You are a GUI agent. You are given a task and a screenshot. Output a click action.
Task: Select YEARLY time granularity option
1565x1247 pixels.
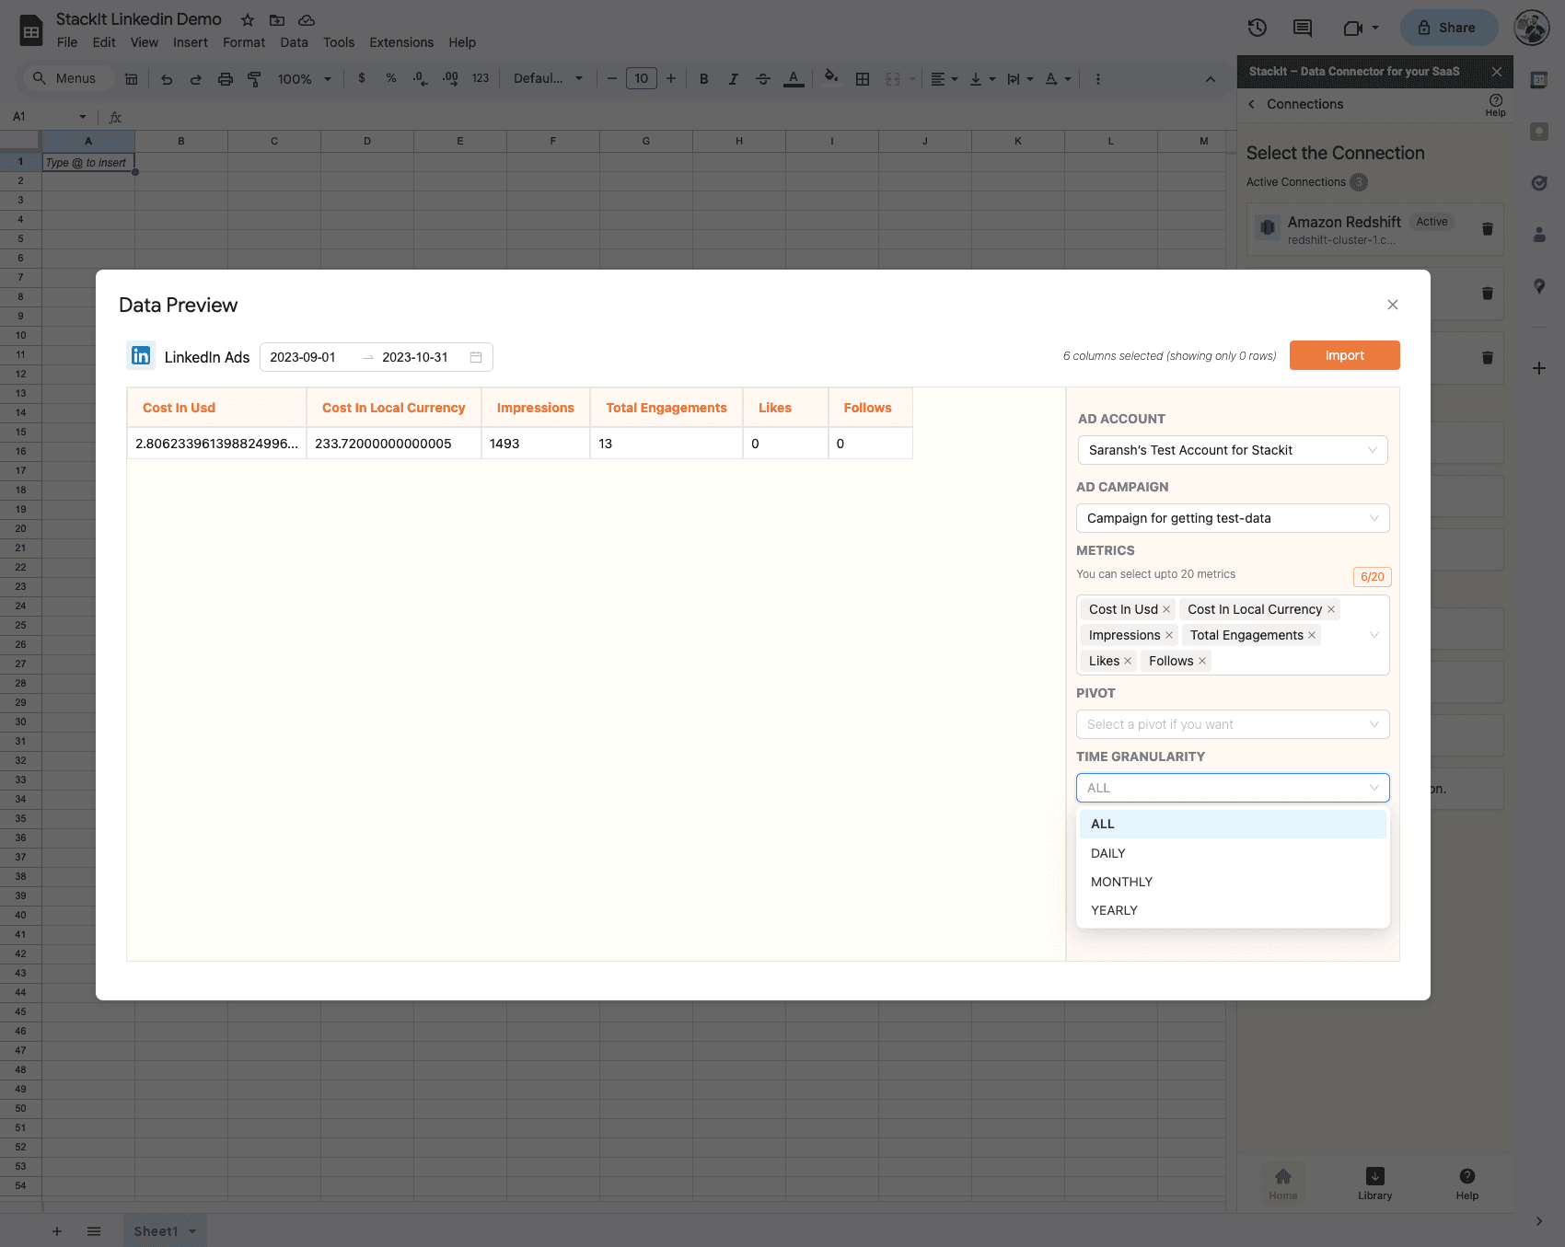[x=1233, y=910]
